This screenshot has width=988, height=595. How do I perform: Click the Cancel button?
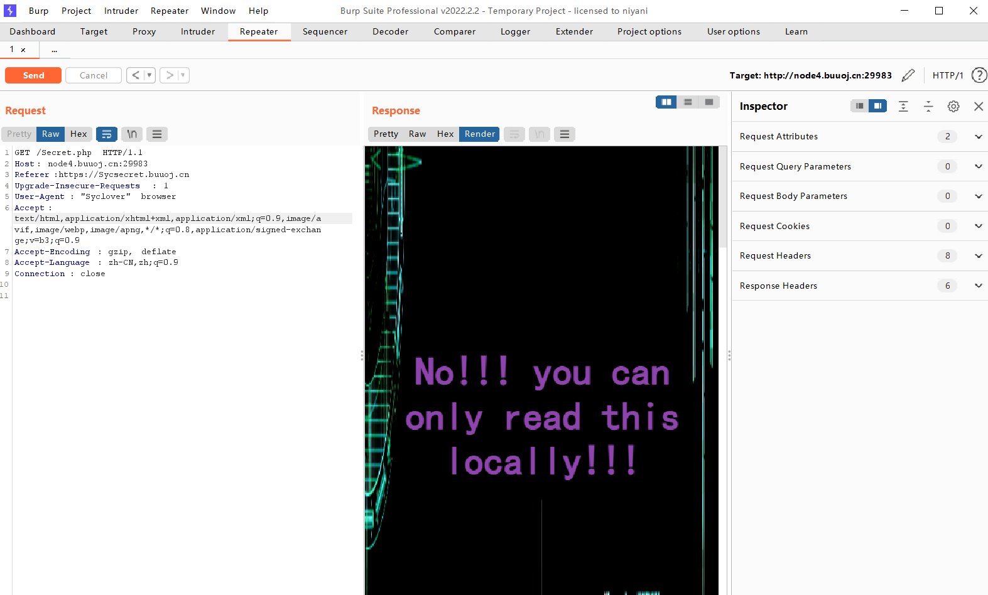pos(94,75)
